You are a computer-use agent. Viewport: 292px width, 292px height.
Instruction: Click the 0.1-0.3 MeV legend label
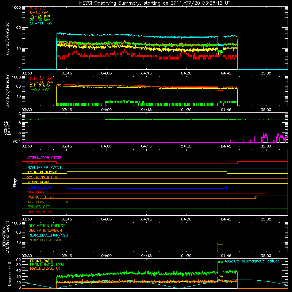[42, 78]
